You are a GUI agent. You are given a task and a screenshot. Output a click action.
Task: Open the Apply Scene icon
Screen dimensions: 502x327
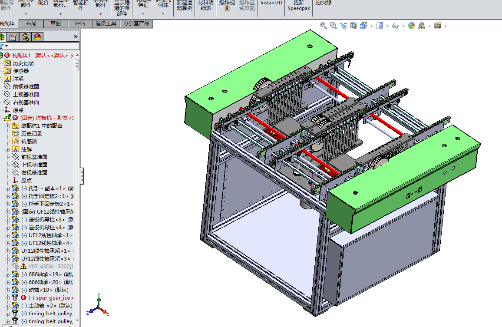pos(422,26)
